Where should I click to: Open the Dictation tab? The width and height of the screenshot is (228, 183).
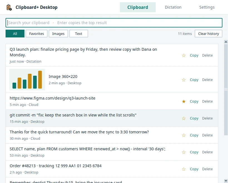coord(173,7)
